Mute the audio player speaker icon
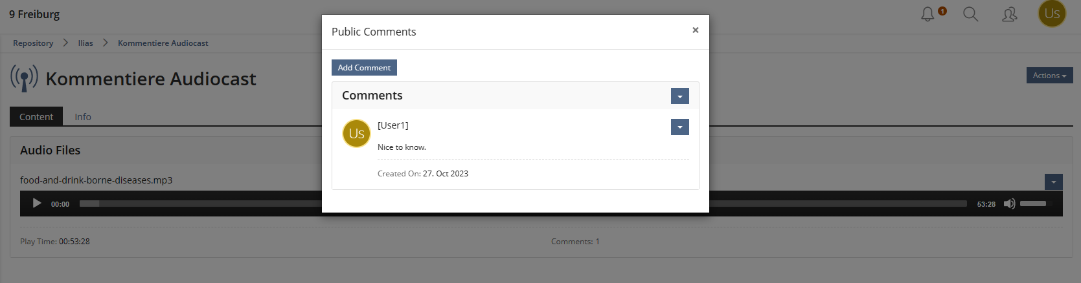Screen dimensions: 1081x283 pyautogui.click(x=1009, y=204)
